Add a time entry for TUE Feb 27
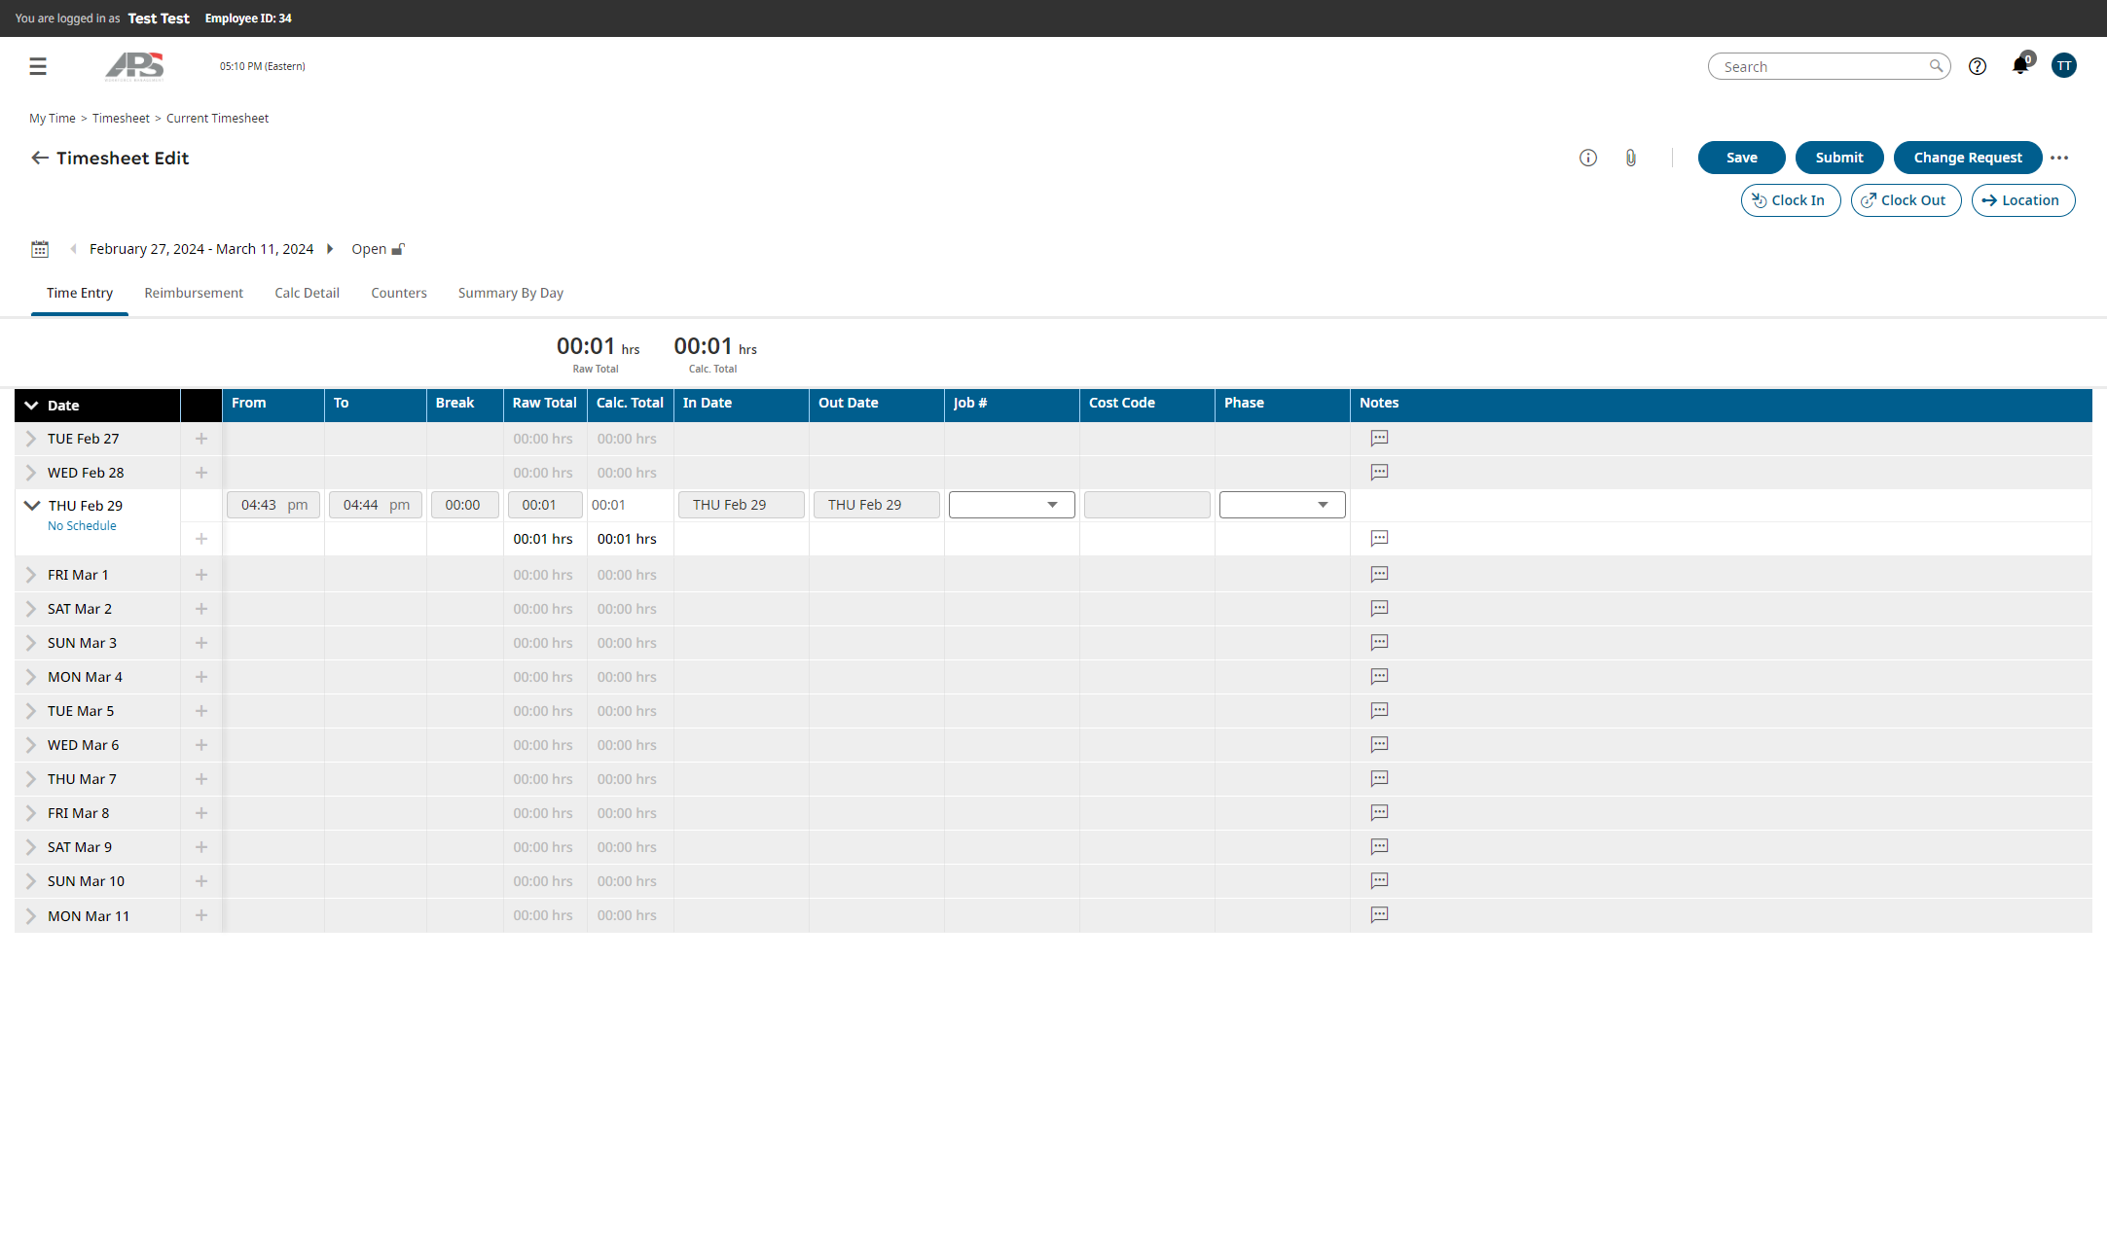2107x1244 pixels. point(201,439)
